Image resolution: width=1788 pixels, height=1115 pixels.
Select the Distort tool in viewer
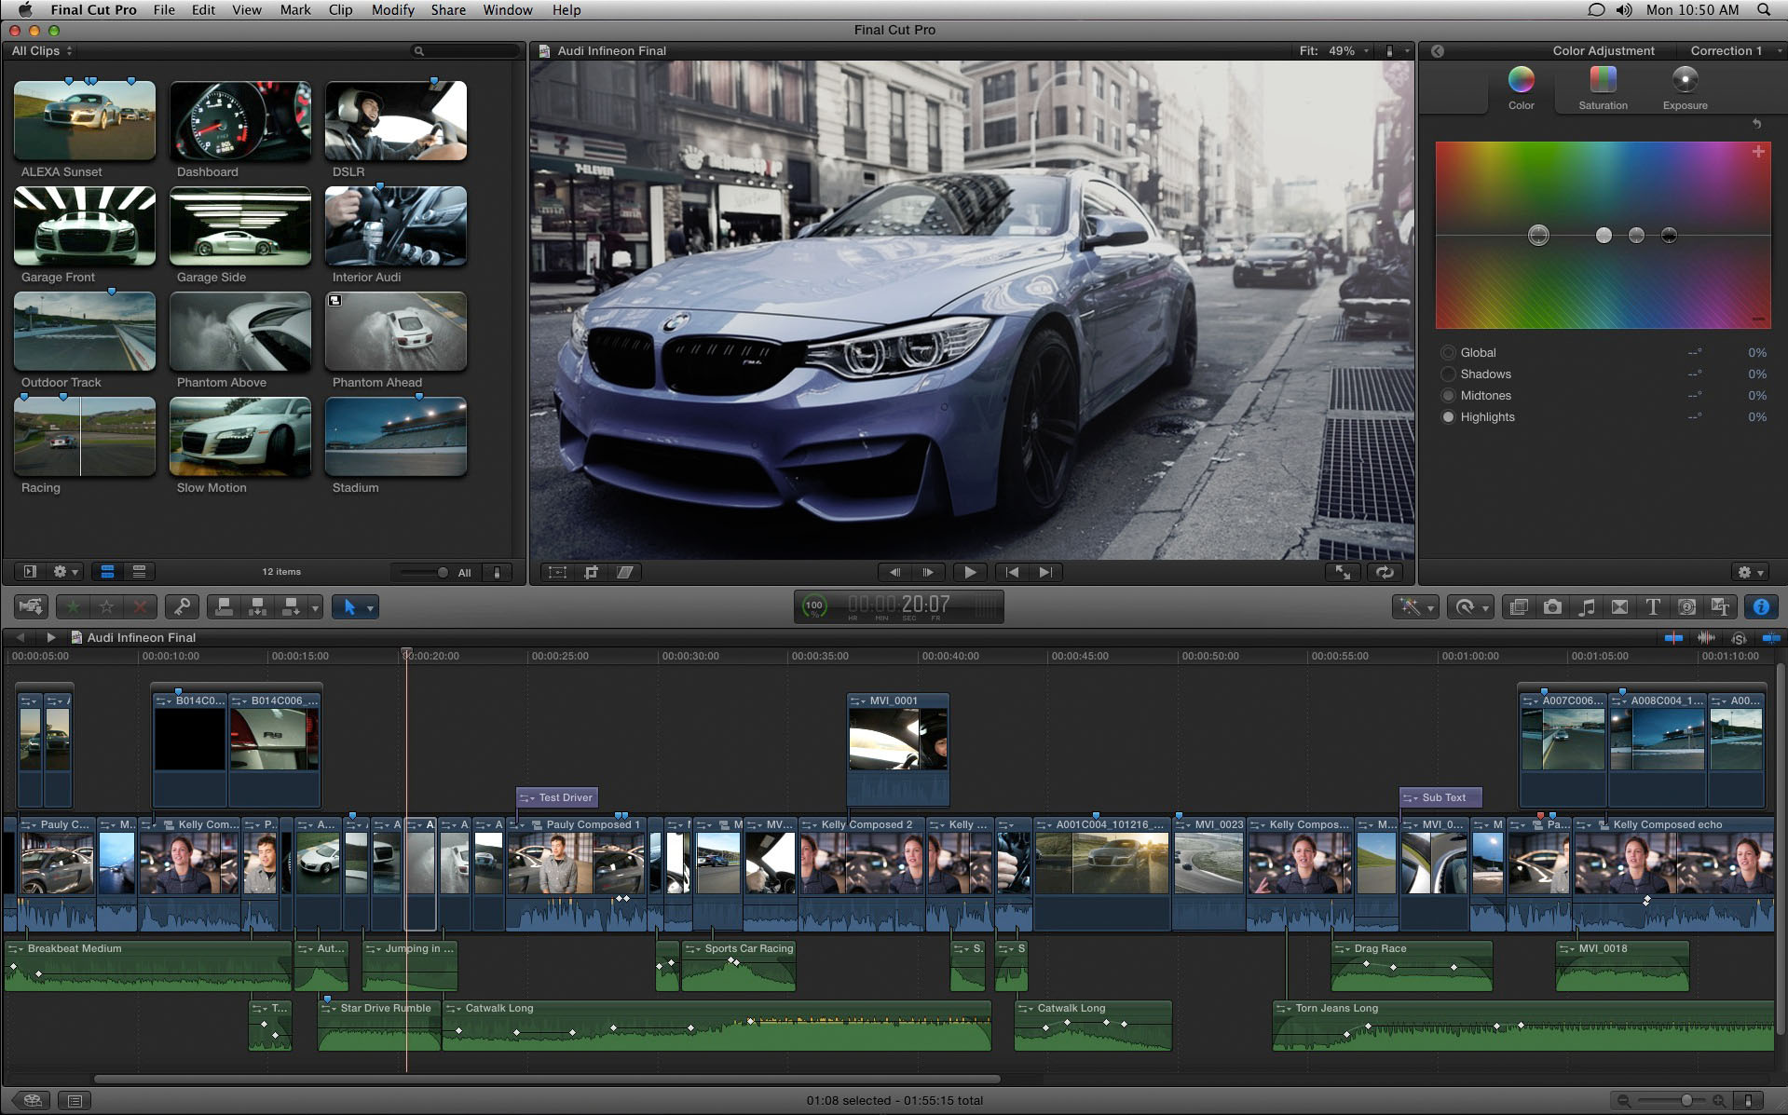pyautogui.click(x=624, y=572)
